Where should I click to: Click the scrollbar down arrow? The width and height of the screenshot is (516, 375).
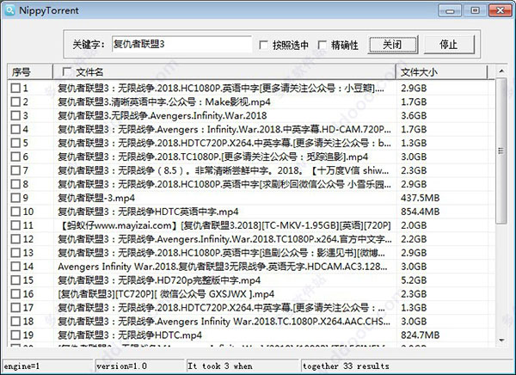pos(501,340)
